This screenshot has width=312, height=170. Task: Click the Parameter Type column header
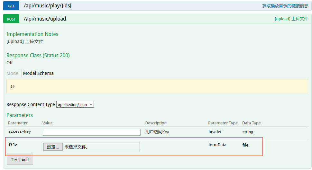(223, 123)
